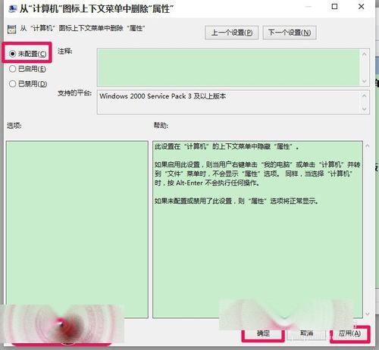This screenshot has width=379, height=350.
Task: Click up arrow of help panel scrollbar
Action: click(x=368, y=145)
